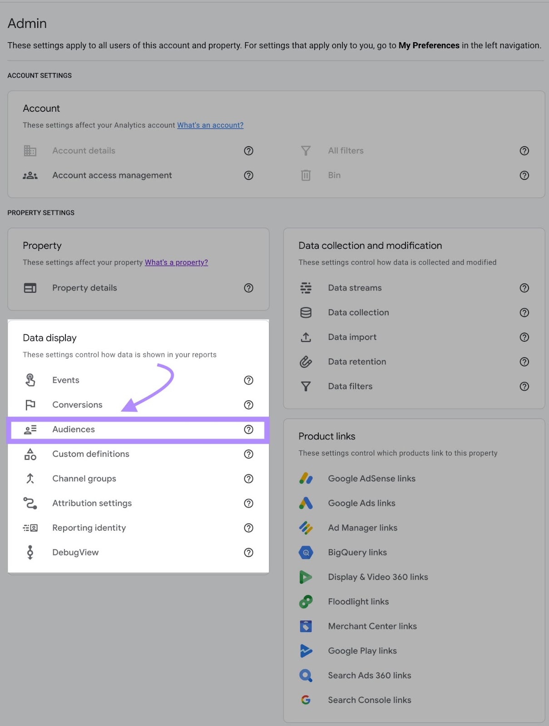Open help for Attribution settings
The height and width of the screenshot is (726, 549).
click(248, 503)
